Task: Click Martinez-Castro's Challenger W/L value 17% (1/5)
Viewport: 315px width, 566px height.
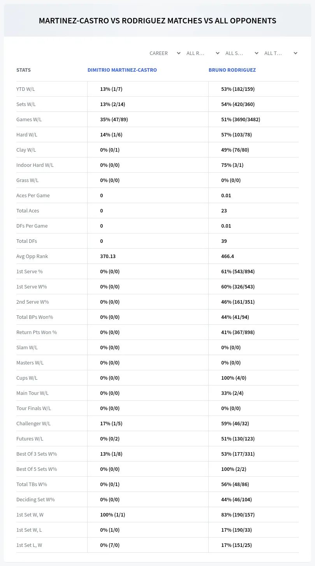Action: (111, 423)
